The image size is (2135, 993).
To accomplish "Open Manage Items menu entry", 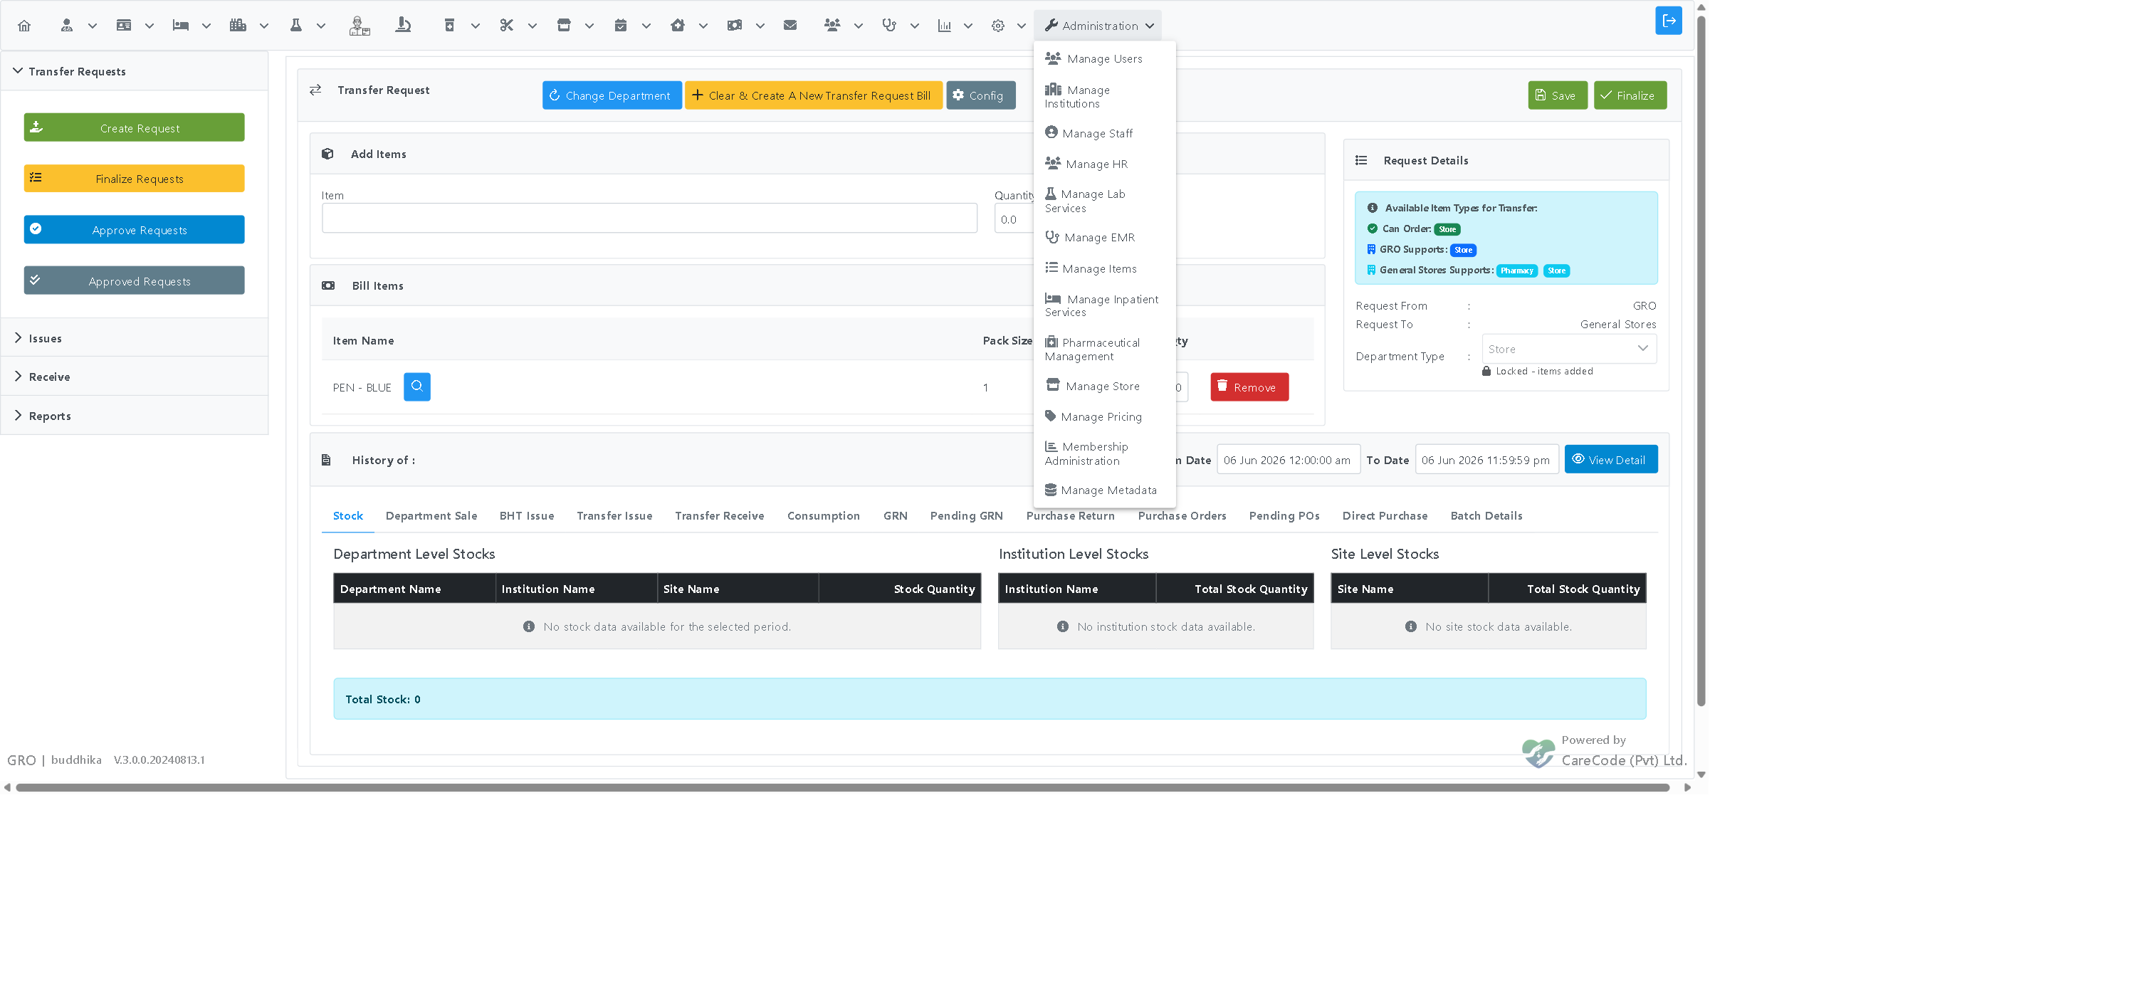I will point(1104,268).
